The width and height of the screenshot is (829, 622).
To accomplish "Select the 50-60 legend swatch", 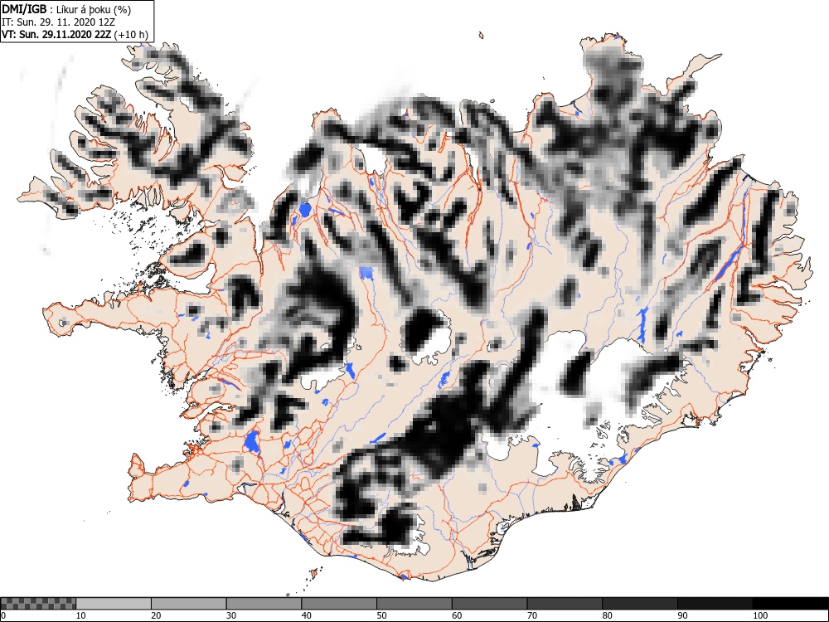I will coord(414,604).
